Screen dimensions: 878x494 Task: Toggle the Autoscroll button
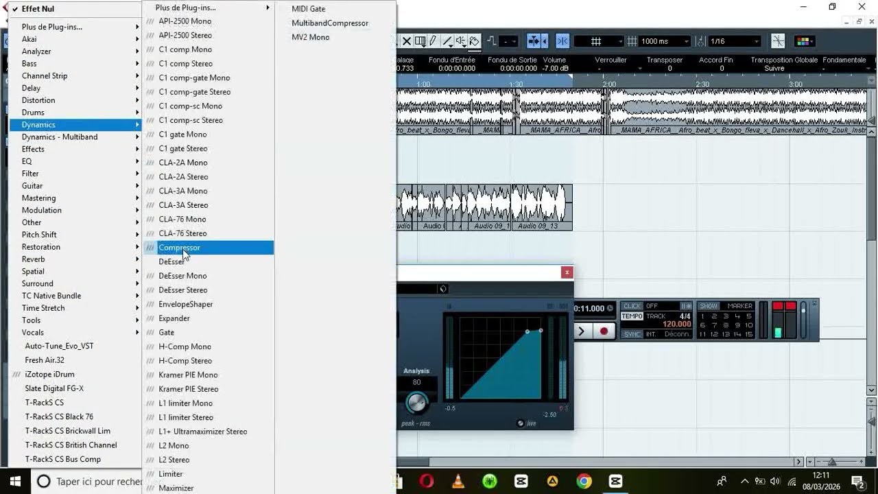click(x=533, y=41)
